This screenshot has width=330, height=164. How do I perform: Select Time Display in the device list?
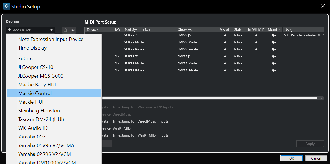pyautogui.click(x=54, y=48)
